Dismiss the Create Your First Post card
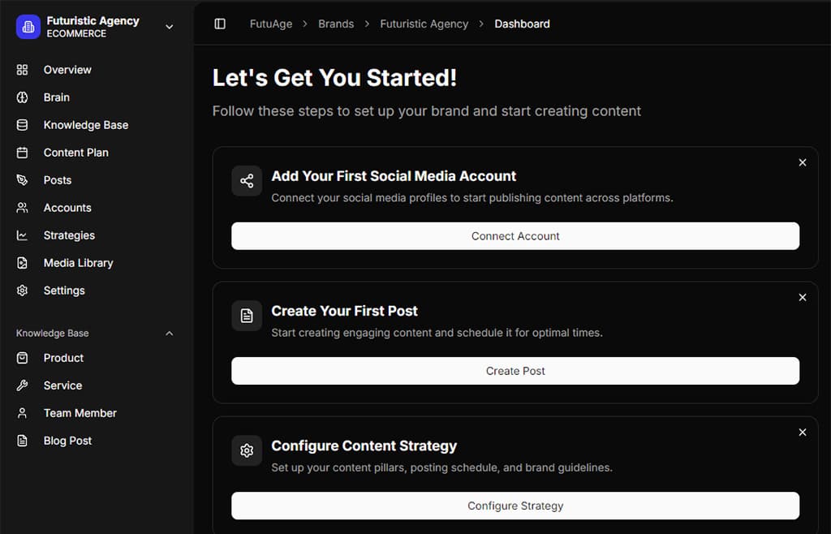The height and width of the screenshot is (534, 831). click(x=802, y=297)
